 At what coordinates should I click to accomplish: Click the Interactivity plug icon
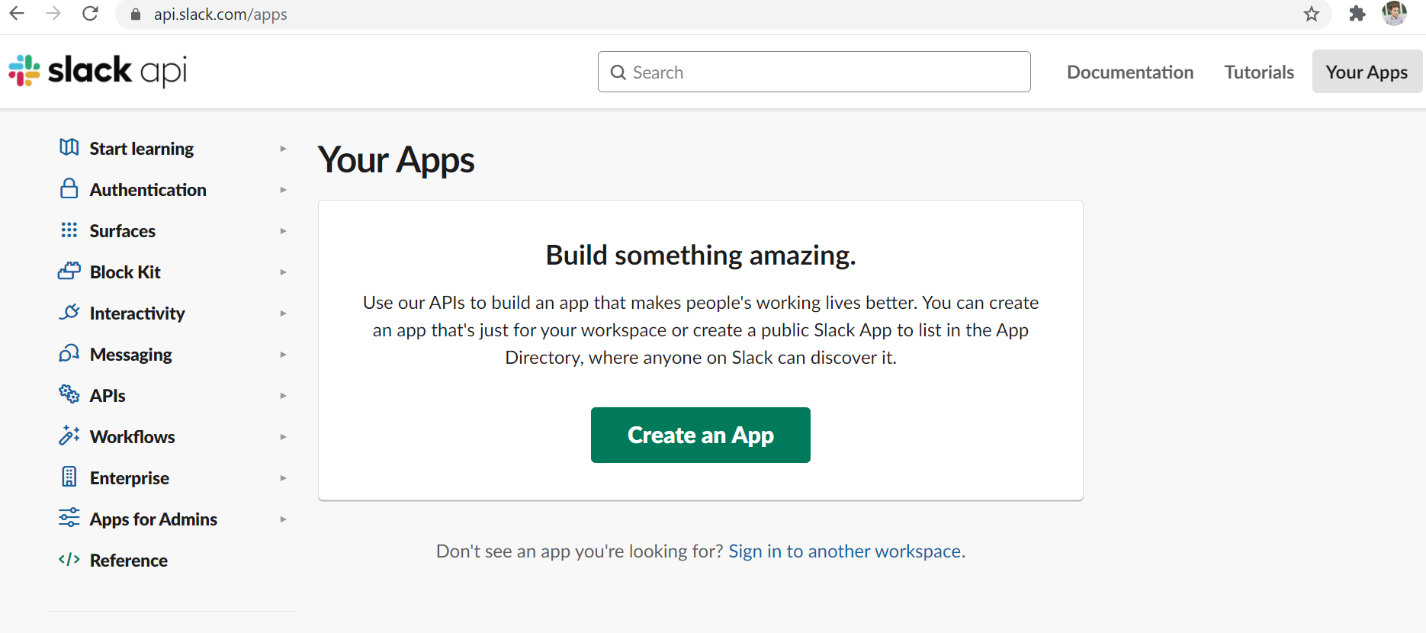[x=69, y=312]
